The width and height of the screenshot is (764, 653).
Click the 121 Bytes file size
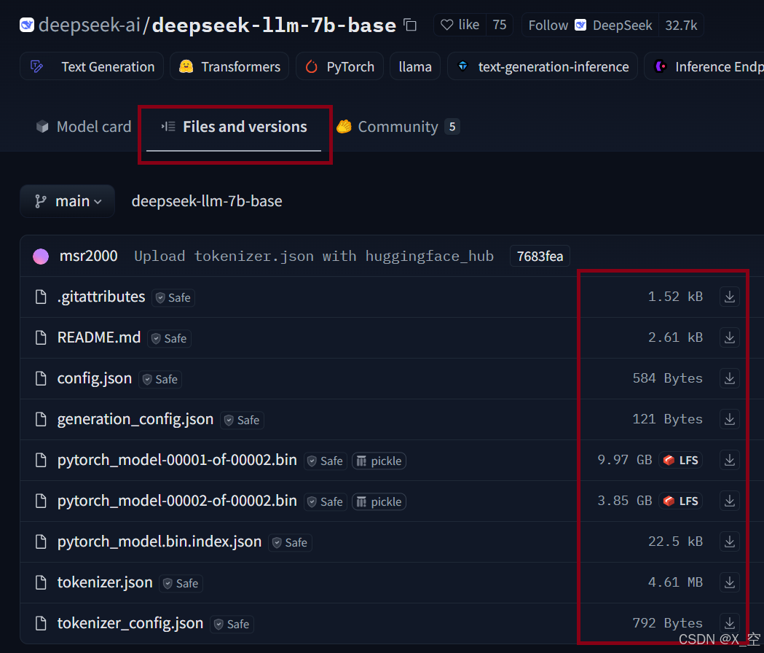668,419
